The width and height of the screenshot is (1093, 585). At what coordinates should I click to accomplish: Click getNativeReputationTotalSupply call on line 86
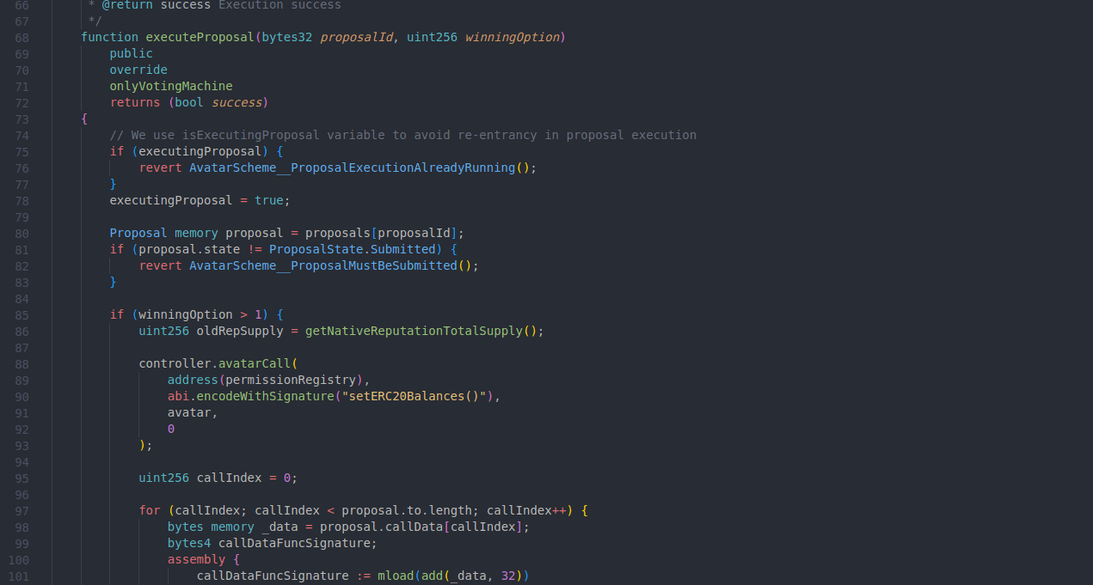pyautogui.click(x=420, y=331)
